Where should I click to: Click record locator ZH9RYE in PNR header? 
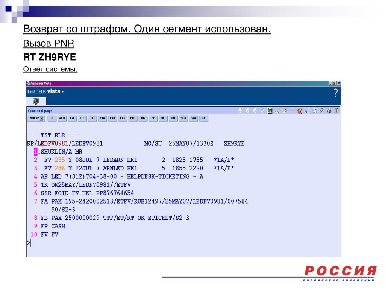pyautogui.click(x=234, y=143)
